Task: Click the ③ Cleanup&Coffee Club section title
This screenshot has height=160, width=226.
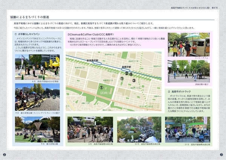Action: pos(93,34)
